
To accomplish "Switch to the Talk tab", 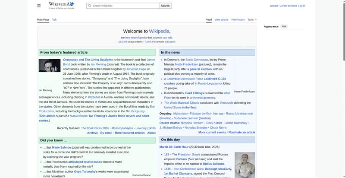I will [x=54, y=19].
